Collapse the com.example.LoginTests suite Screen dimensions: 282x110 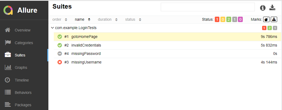(x=52, y=28)
